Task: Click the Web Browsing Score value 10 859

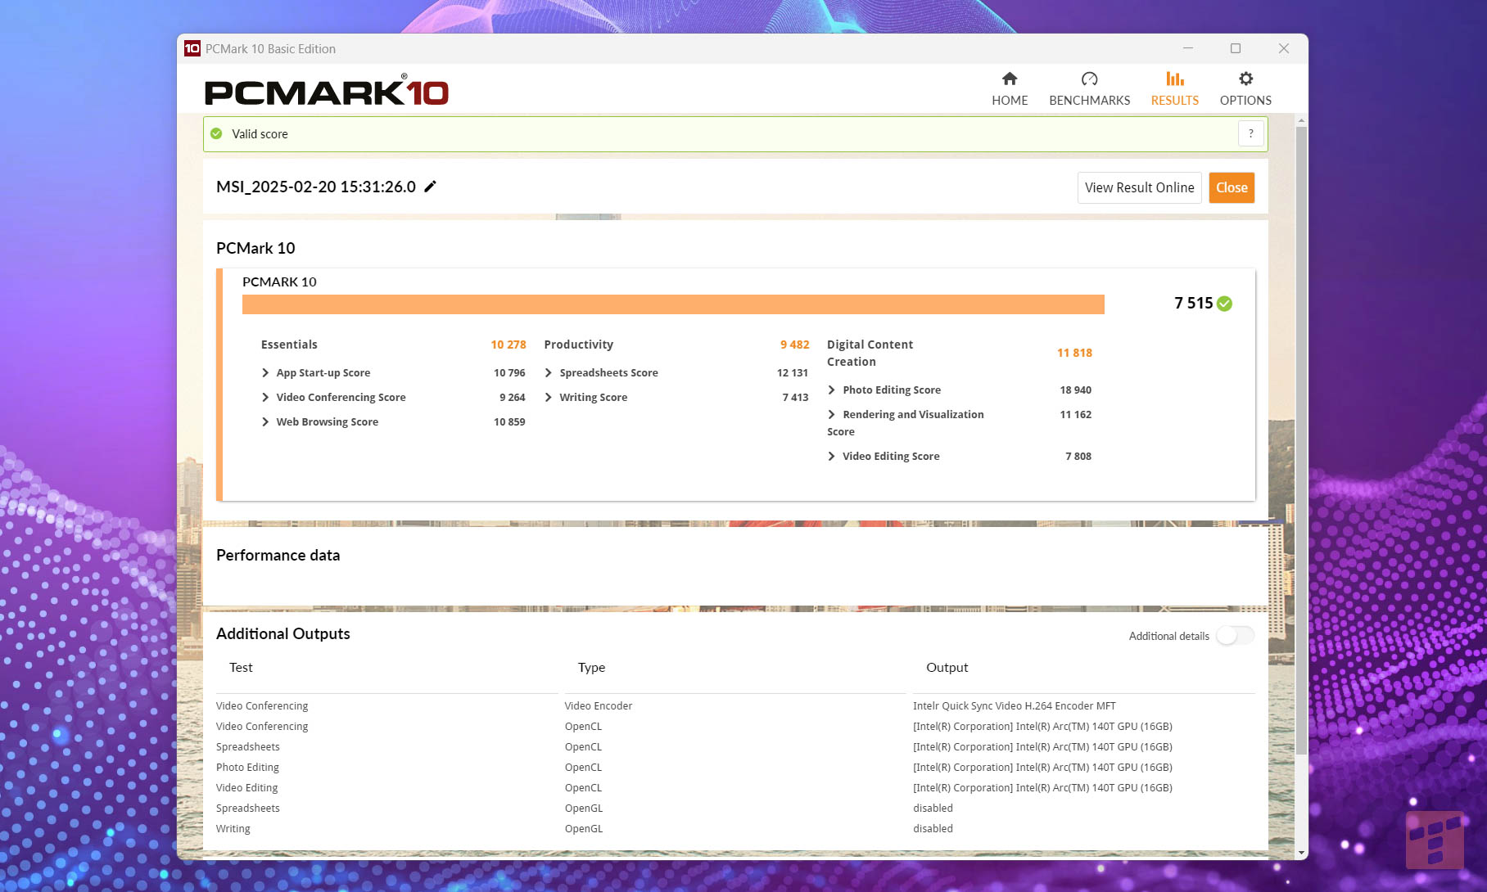Action: click(x=509, y=421)
